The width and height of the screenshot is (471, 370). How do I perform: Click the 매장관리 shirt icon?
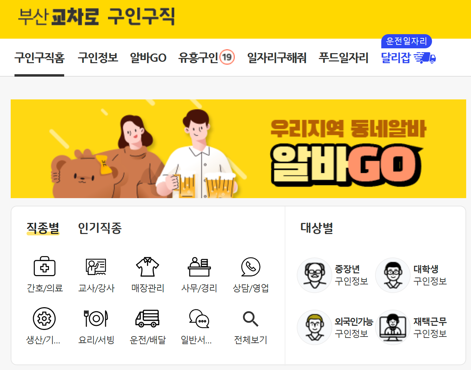point(147,266)
